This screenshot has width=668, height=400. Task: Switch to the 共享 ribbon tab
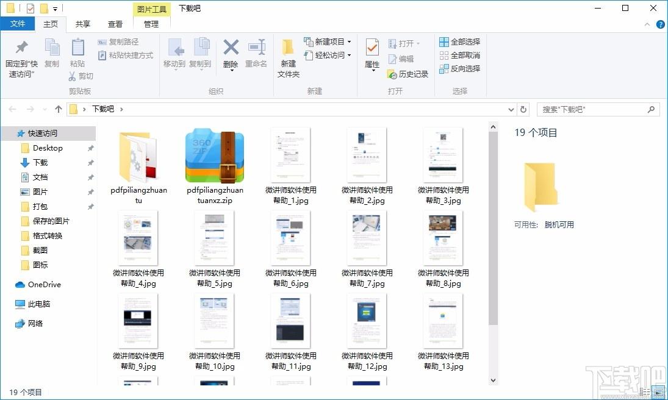click(82, 24)
